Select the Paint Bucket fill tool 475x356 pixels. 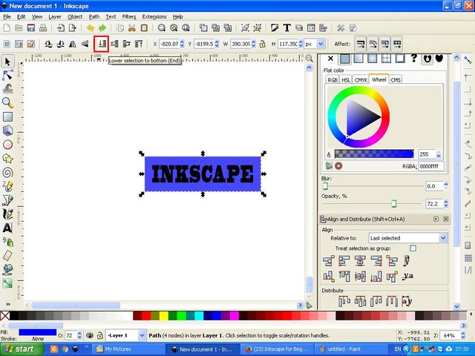[x=7, y=269]
